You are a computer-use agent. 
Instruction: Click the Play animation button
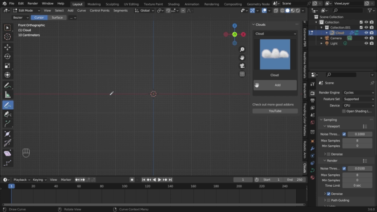159,180
